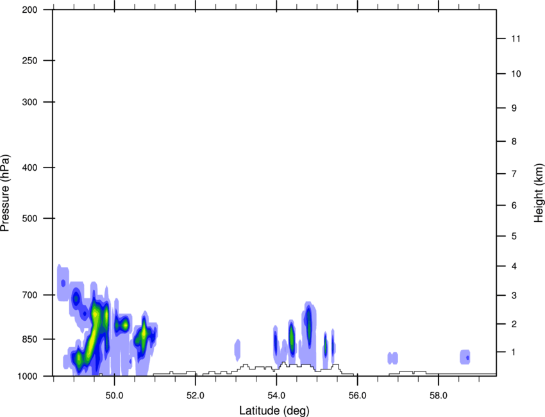Viewport: 545px width, 417px height.
Task: Click the 400 pressure tick label
Action: [30, 167]
